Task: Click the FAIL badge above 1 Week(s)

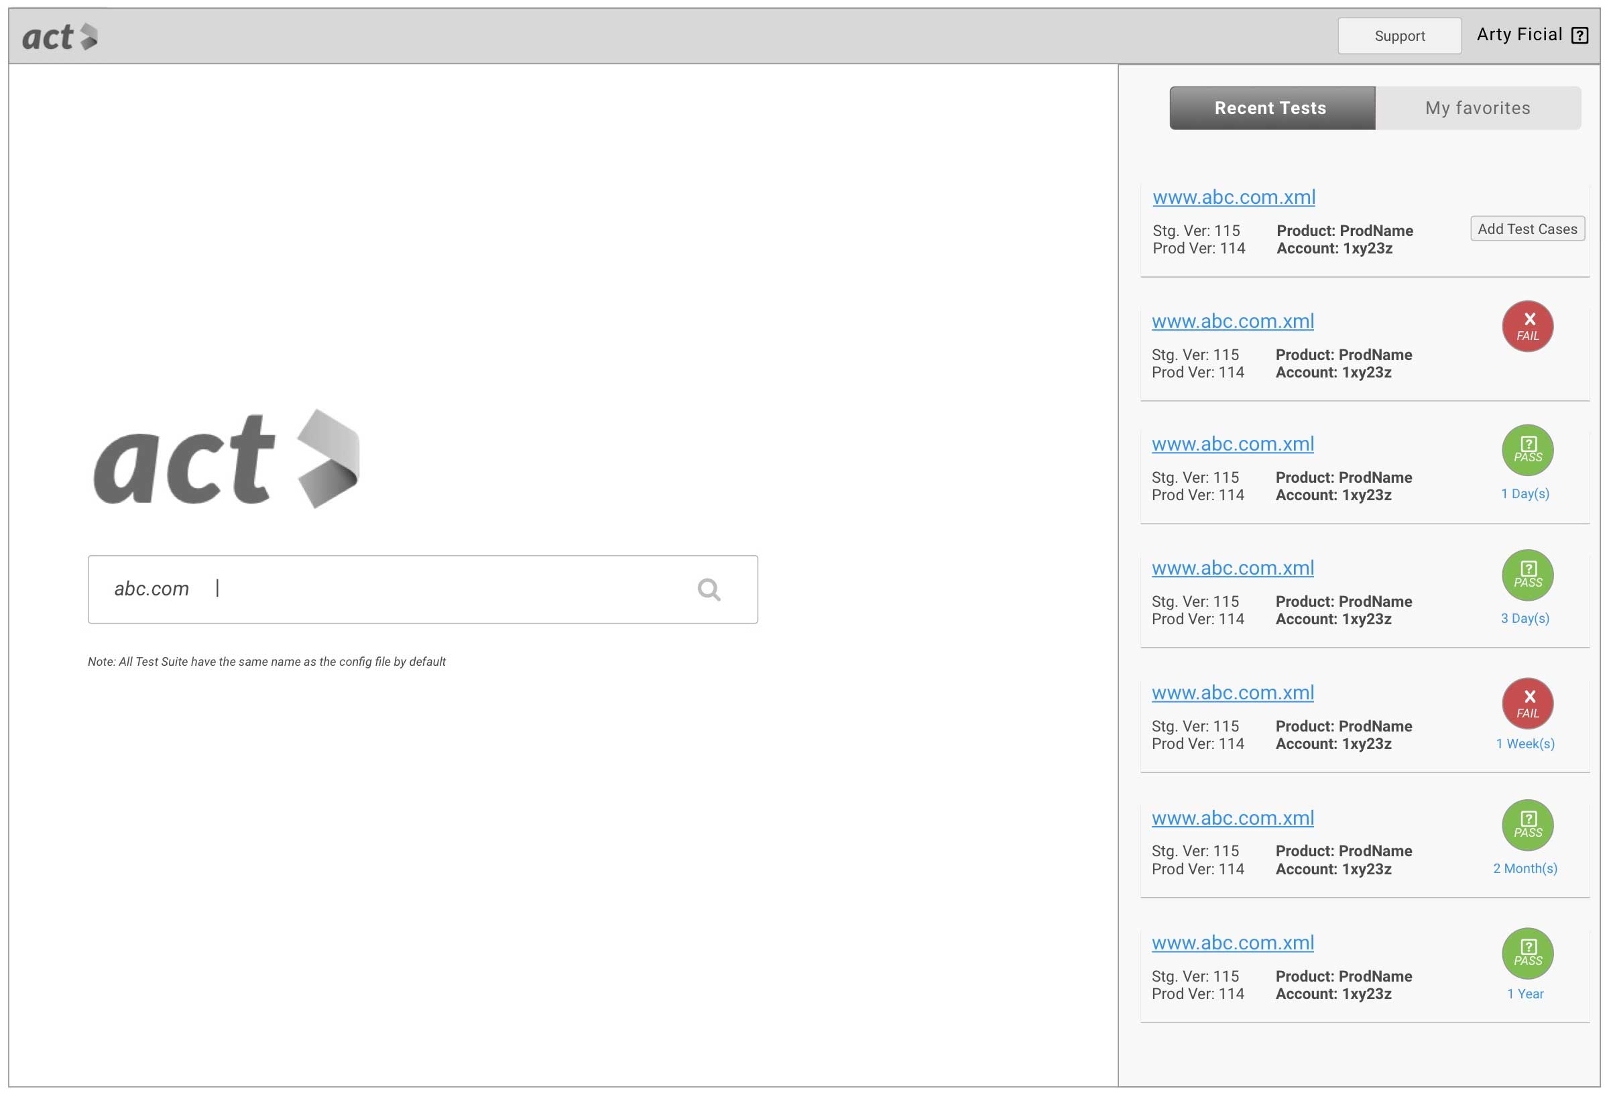Action: 1527,703
